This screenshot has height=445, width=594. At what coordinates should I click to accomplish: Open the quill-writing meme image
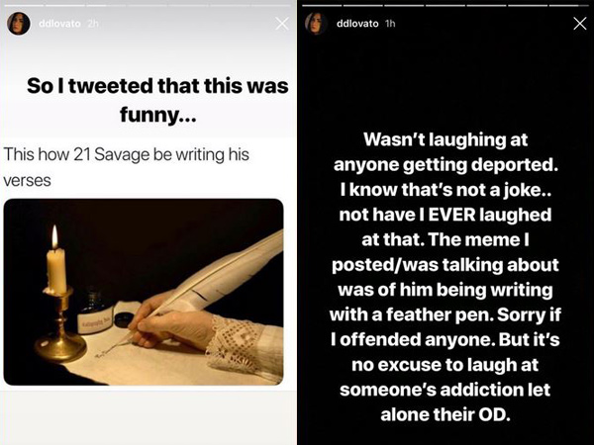click(144, 292)
